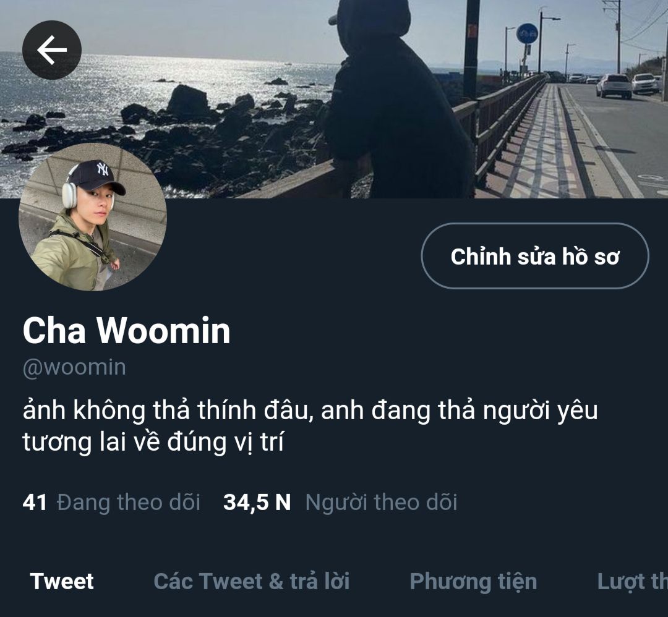Click the bio line starting with ảnh không
Screen dimensions: 668x617
[x=310, y=411]
